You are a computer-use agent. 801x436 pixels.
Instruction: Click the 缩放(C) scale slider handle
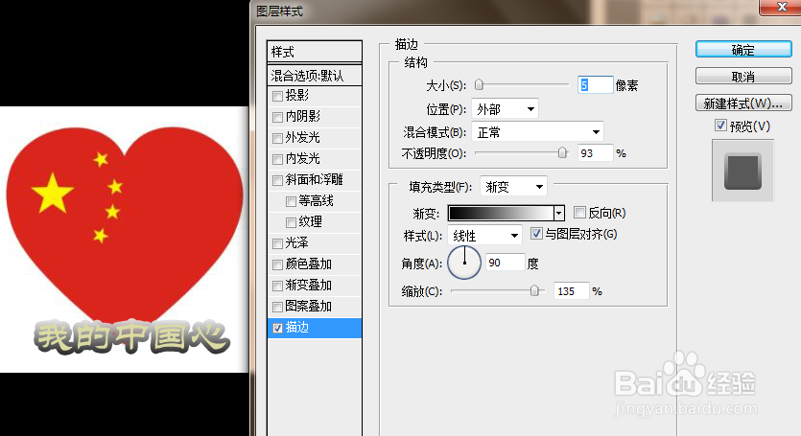(x=534, y=290)
